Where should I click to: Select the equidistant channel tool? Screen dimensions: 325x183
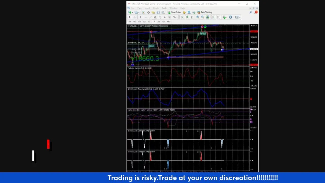tap(155, 17)
